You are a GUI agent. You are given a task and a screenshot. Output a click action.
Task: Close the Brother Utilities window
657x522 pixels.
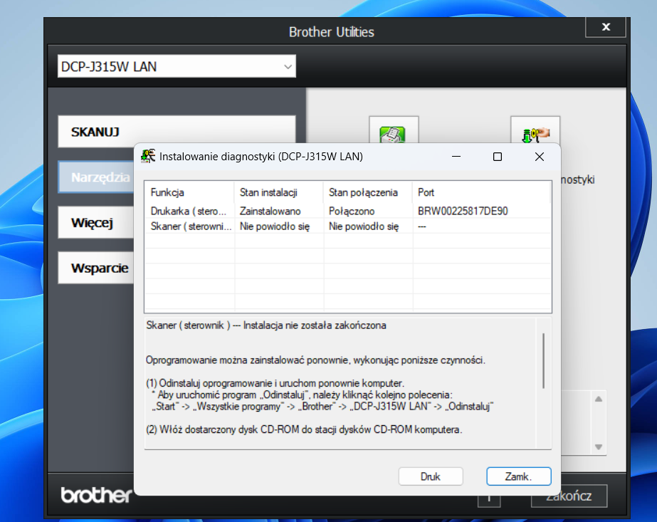pyautogui.click(x=606, y=27)
